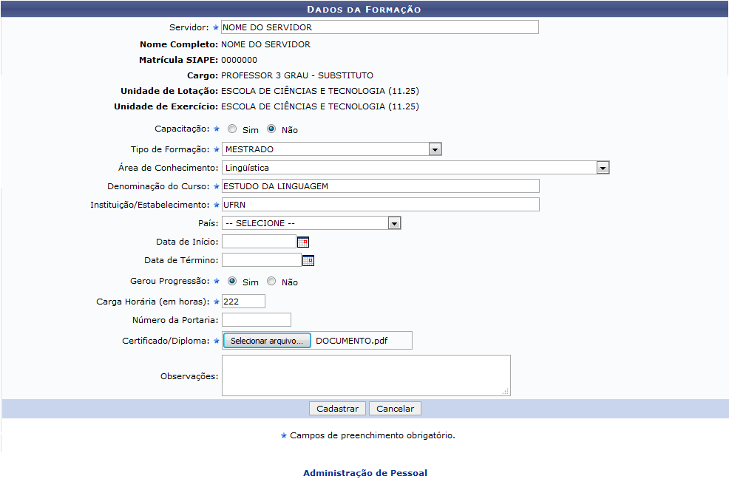Click the Denominação do Curso field
The width and height of the screenshot is (729, 493).
[380, 186]
